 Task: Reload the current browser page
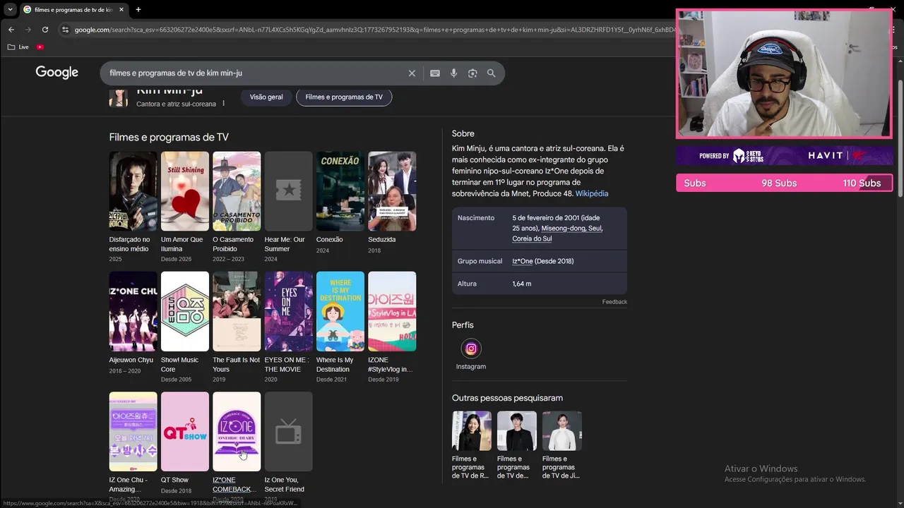click(45, 30)
